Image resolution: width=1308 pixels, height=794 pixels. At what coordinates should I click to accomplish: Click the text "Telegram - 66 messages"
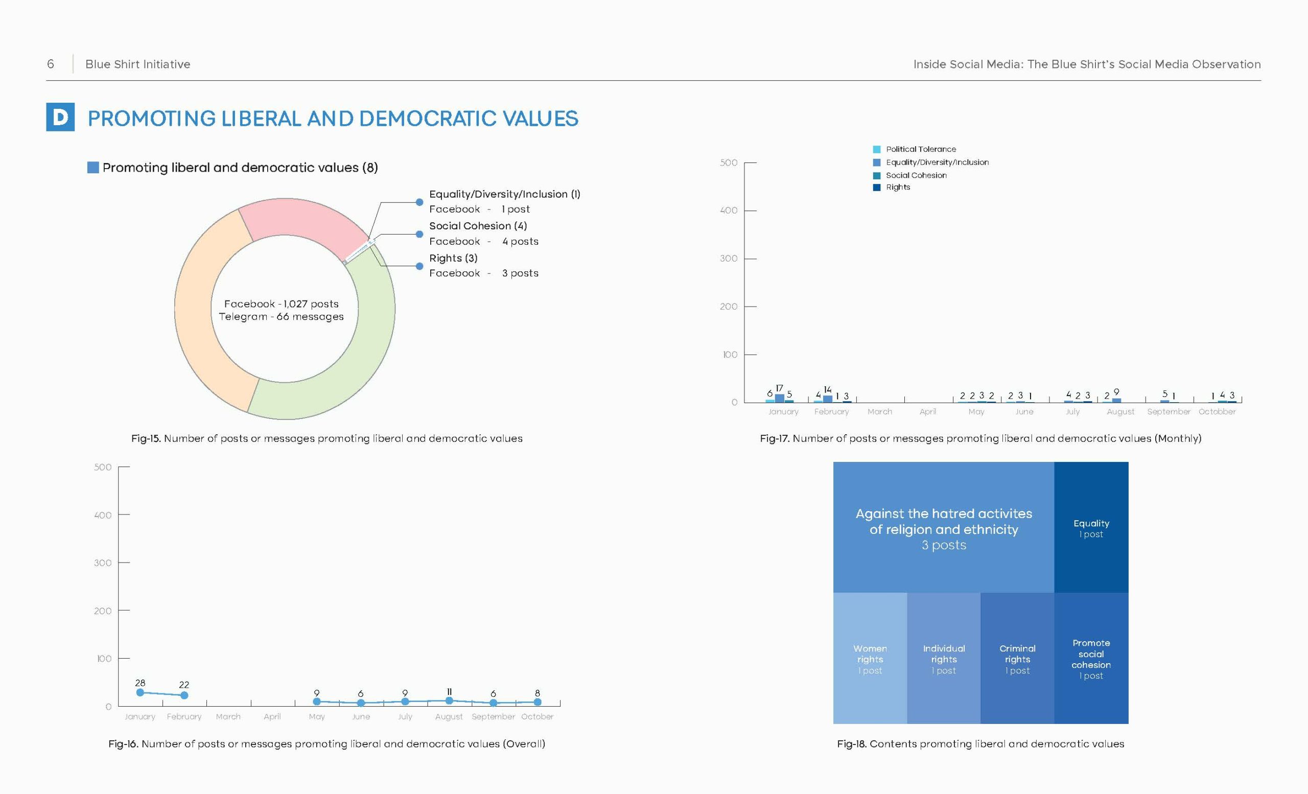282,316
